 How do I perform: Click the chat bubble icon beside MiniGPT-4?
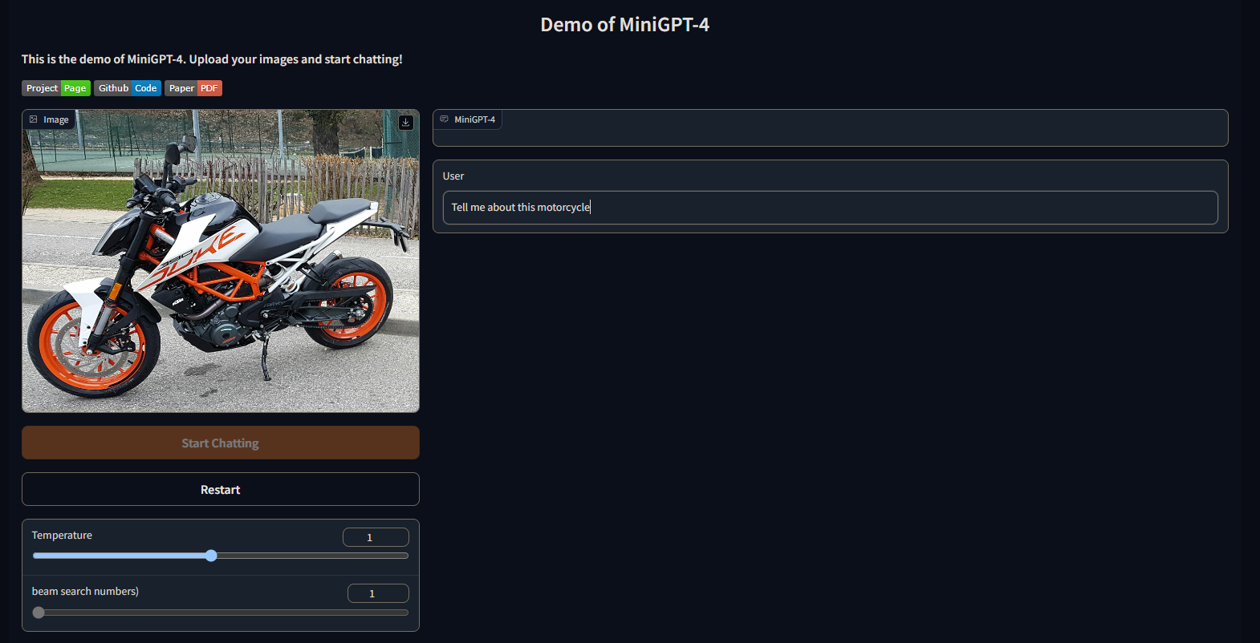coord(444,119)
